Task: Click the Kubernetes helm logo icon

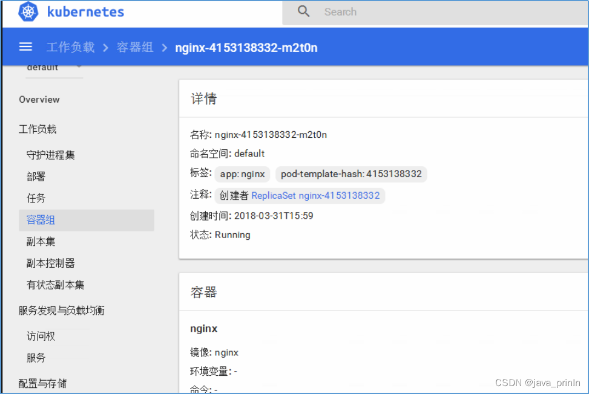Action: pyautogui.click(x=28, y=11)
